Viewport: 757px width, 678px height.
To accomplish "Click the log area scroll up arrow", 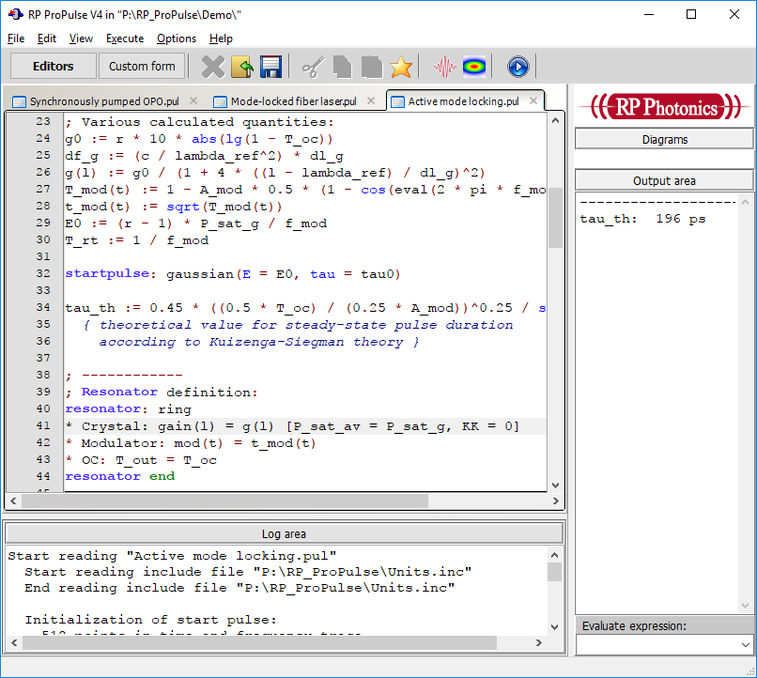I will click(554, 555).
